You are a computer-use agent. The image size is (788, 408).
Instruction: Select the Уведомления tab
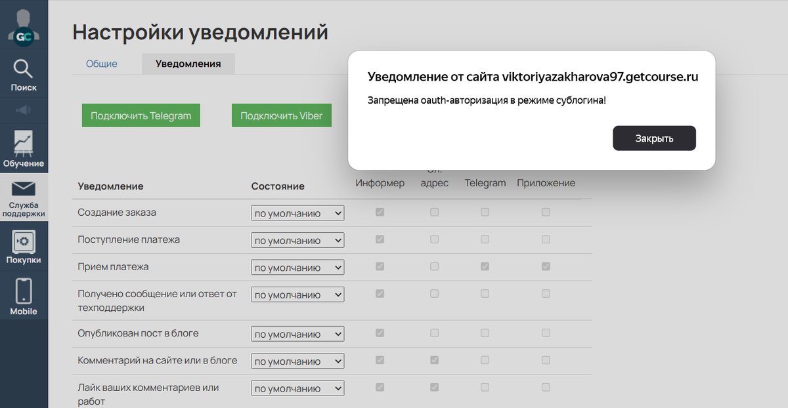coord(188,64)
